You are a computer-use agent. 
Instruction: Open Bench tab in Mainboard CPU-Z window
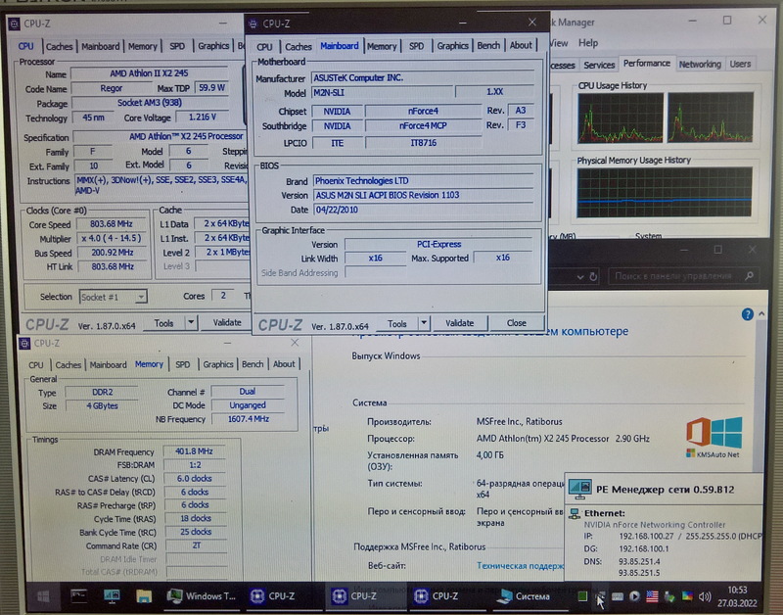coord(487,45)
